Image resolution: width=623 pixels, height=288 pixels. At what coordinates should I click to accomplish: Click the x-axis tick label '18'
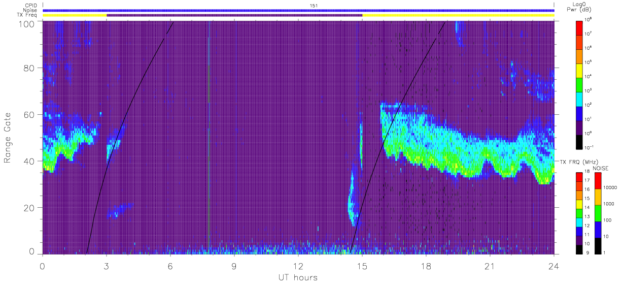[x=426, y=266]
